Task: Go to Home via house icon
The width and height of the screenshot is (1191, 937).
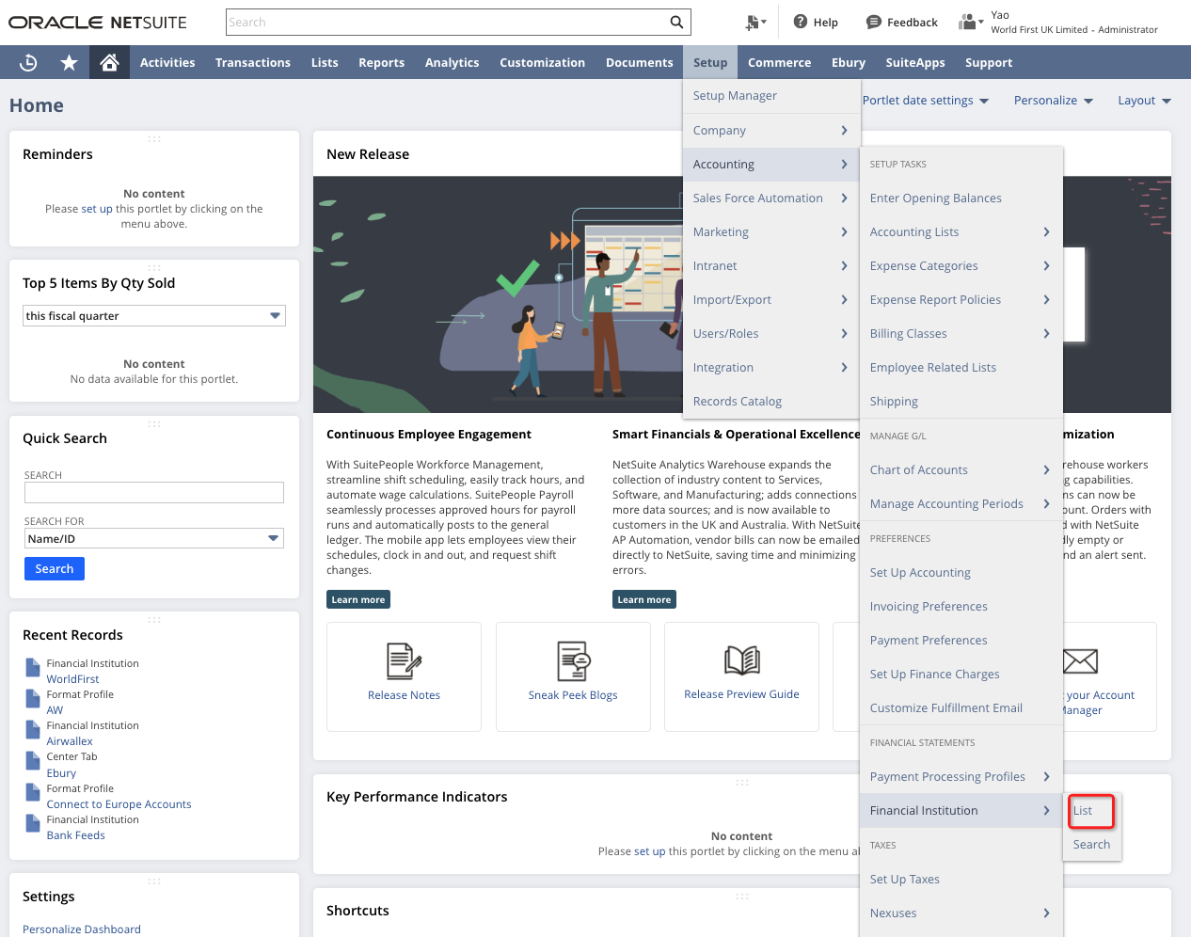Action: [109, 62]
